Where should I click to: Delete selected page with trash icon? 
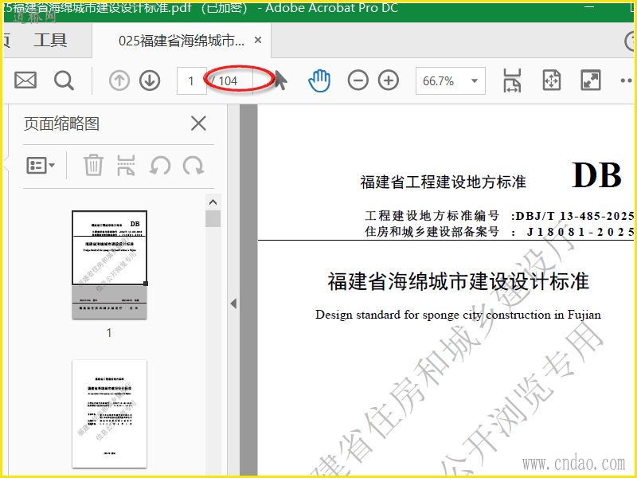pos(93,165)
